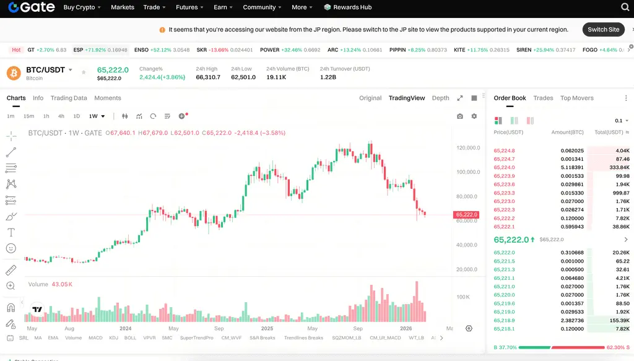The height and width of the screenshot is (361, 634).
Task: Click the go-to-date target icon
Action: 469,328
